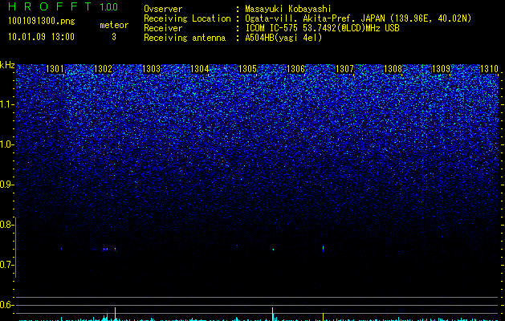Click the date stamp 10.01.09 13:00

[x=41, y=37]
